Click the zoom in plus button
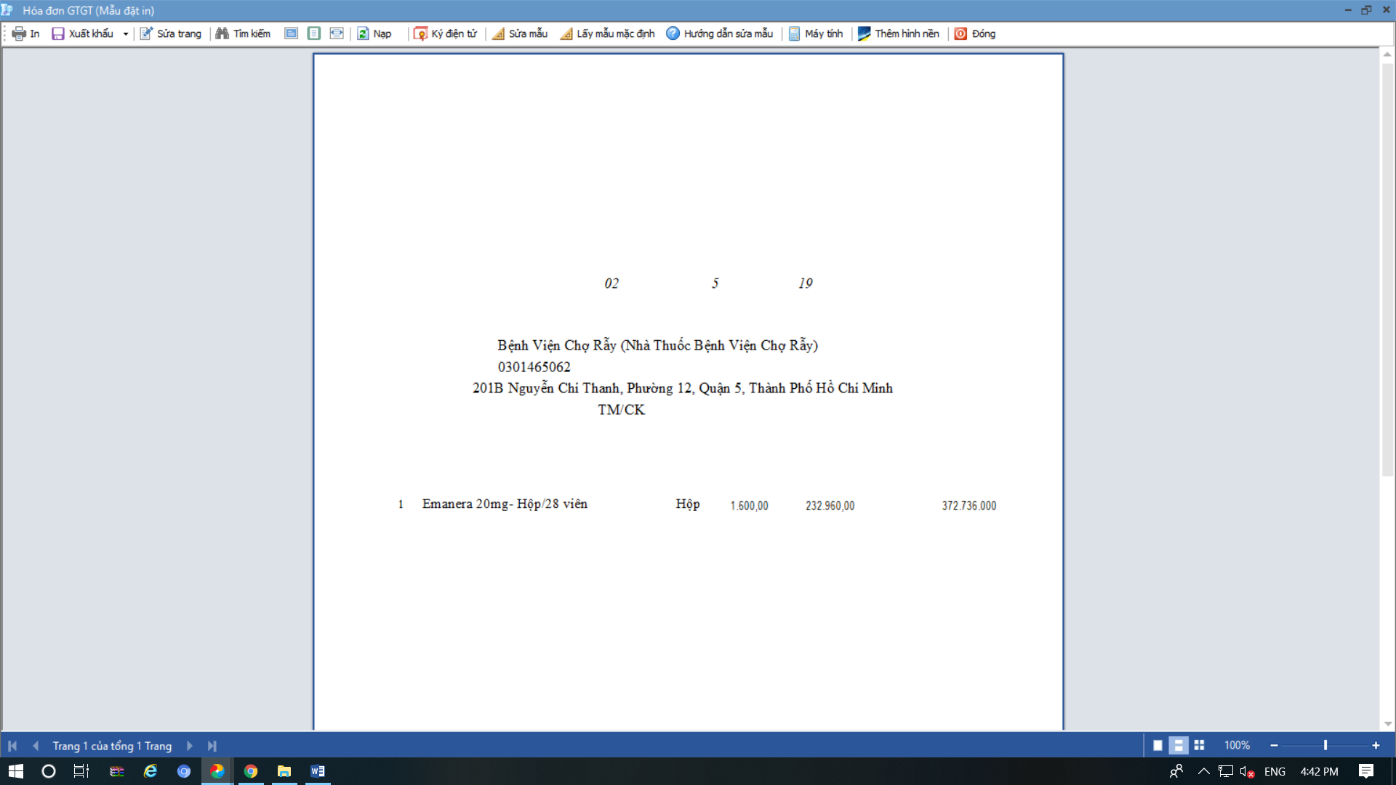The image size is (1396, 785). 1376,745
